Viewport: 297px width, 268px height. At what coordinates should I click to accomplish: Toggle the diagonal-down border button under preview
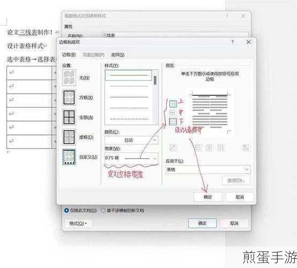click(246, 147)
